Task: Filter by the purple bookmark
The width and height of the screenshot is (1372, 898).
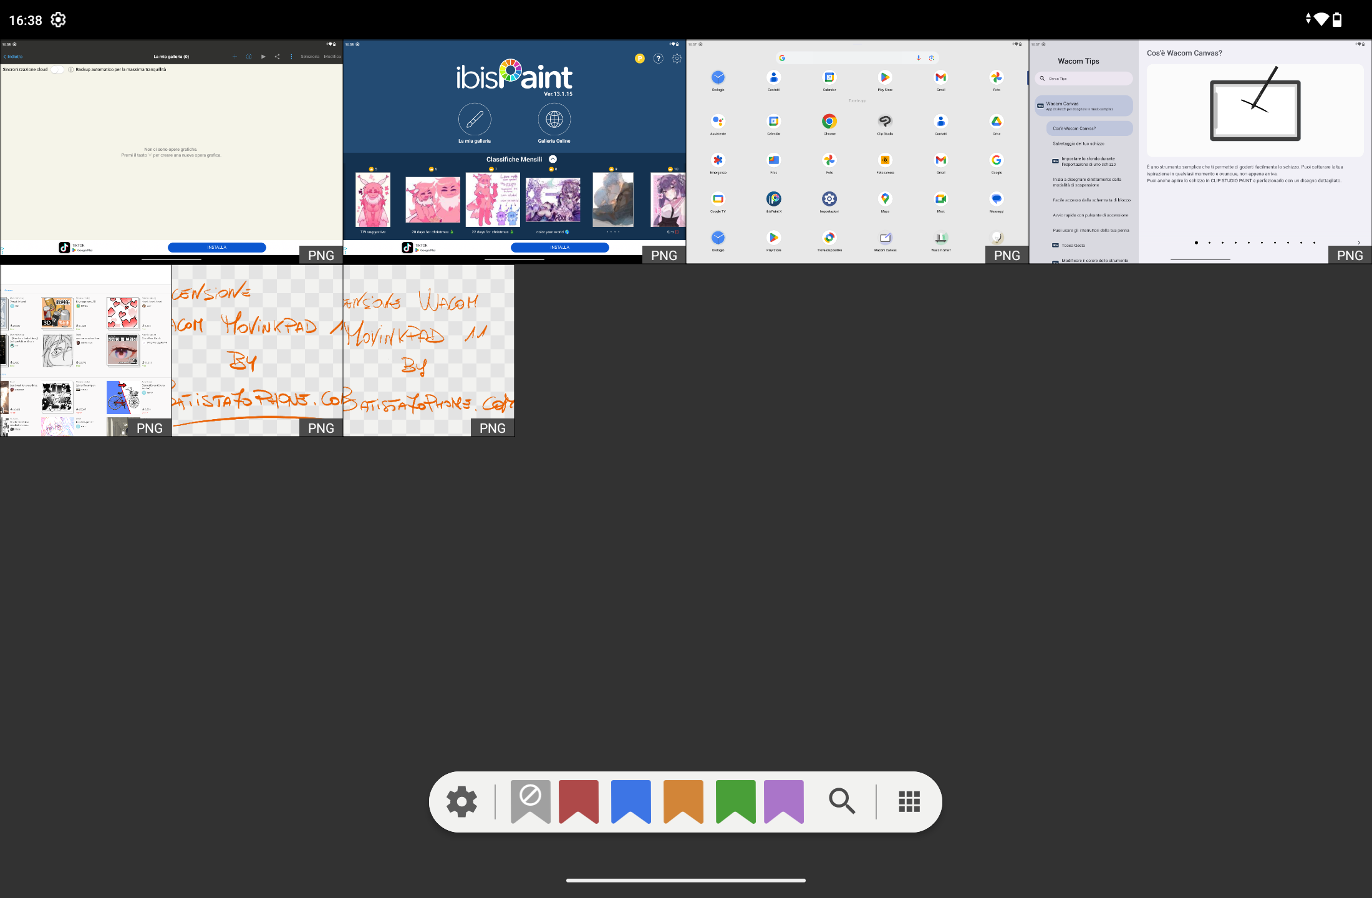Action: point(784,801)
